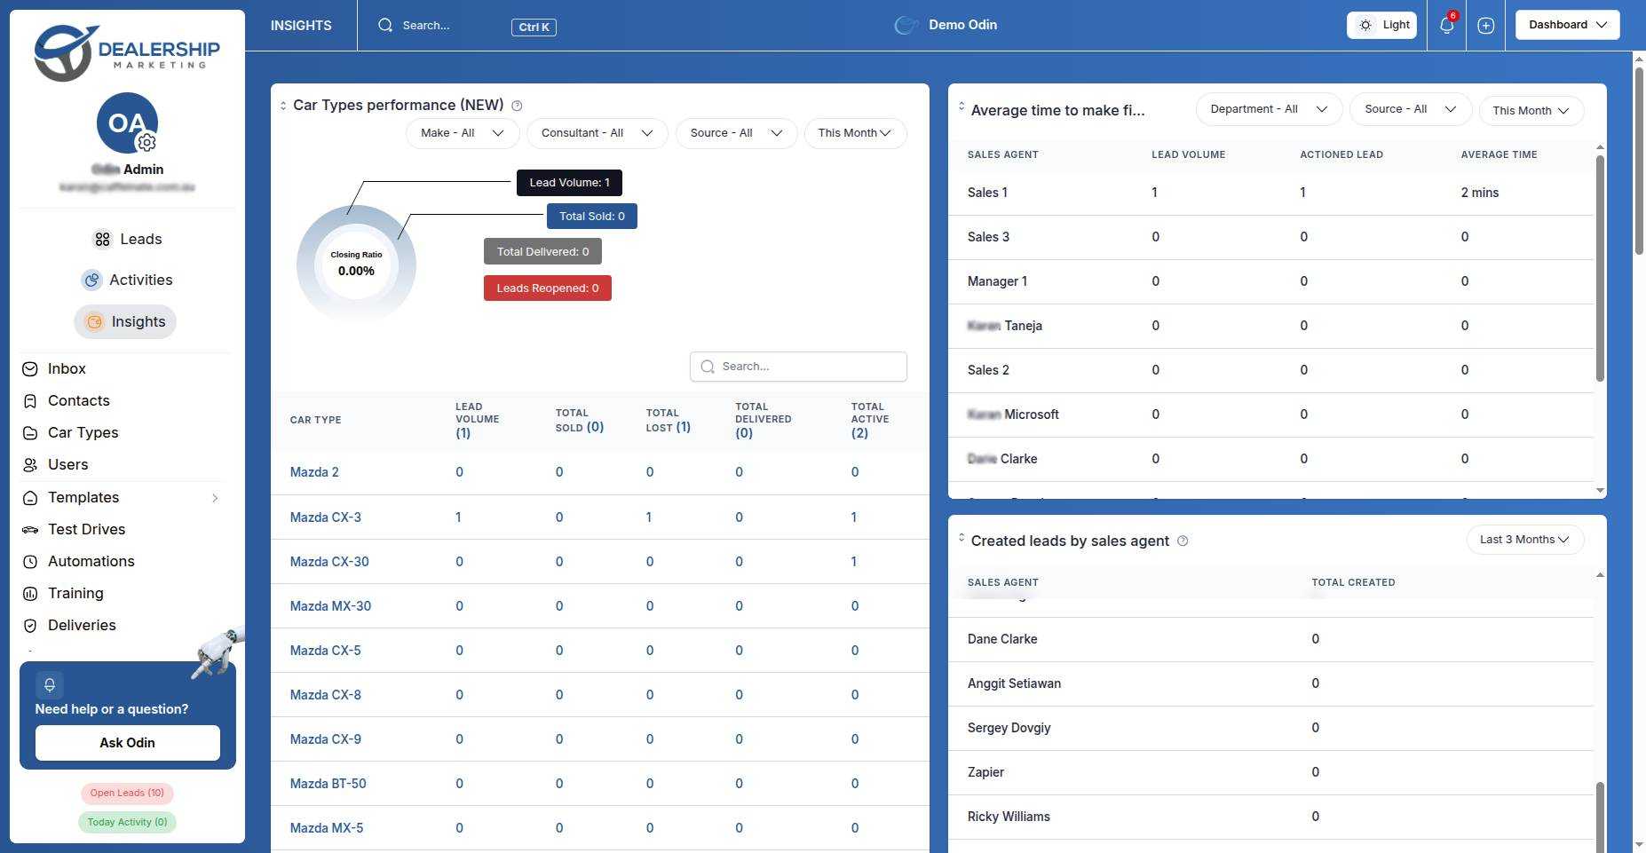The height and width of the screenshot is (853, 1646).
Task: Click the OA profile avatar
Action: 127,123
